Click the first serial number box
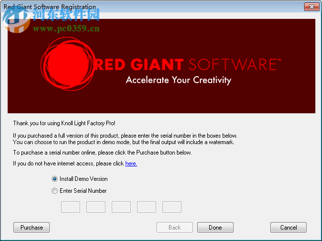Screen dimensions: 322x241 (x=71, y=207)
